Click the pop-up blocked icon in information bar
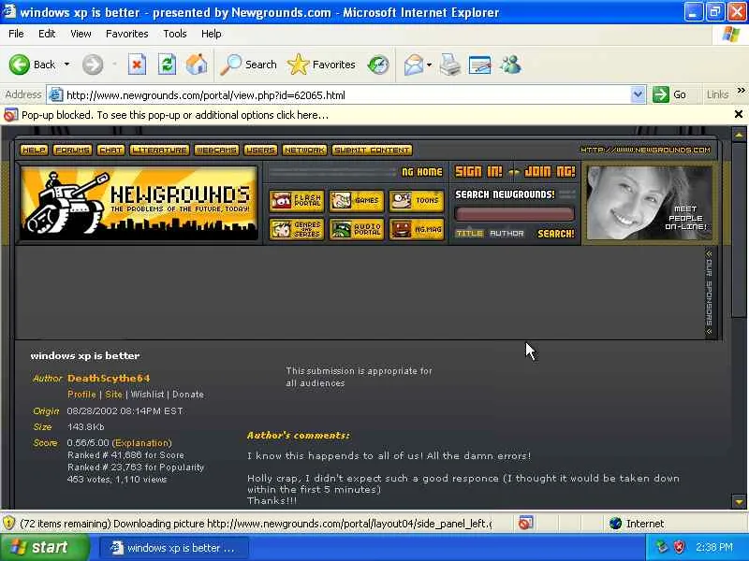This screenshot has width=749, height=561. [x=10, y=115]
